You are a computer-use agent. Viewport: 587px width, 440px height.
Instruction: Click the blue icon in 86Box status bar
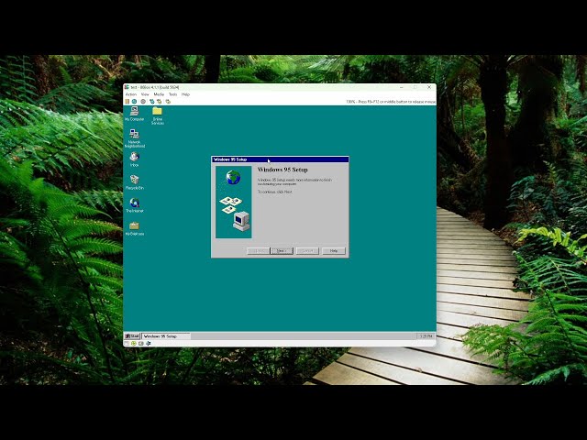pos(149,343)
